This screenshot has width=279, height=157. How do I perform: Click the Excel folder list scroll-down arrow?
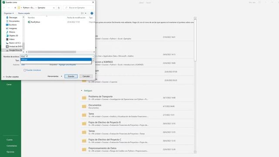click(195, 152)
